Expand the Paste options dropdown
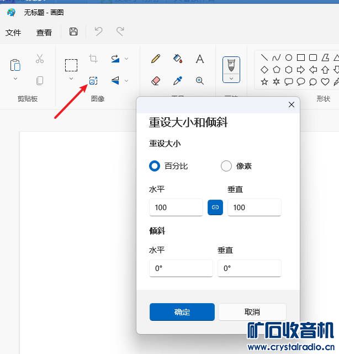This screenshot has width=339, height=354. (x=15, y=79)
